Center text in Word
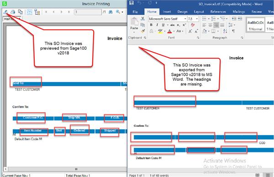 tap(210, 25)
